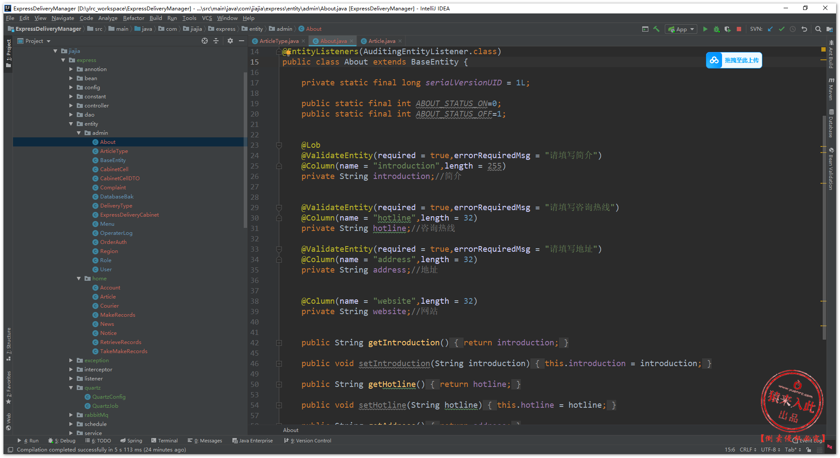Screen dimensions: 840x458
Task: Open the Navigate menu
Action: [63, 18]
